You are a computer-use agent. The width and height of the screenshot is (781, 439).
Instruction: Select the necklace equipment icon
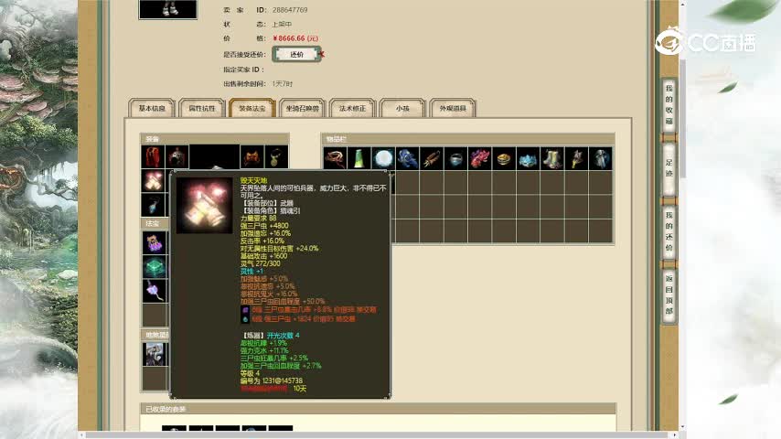point(276,157)
